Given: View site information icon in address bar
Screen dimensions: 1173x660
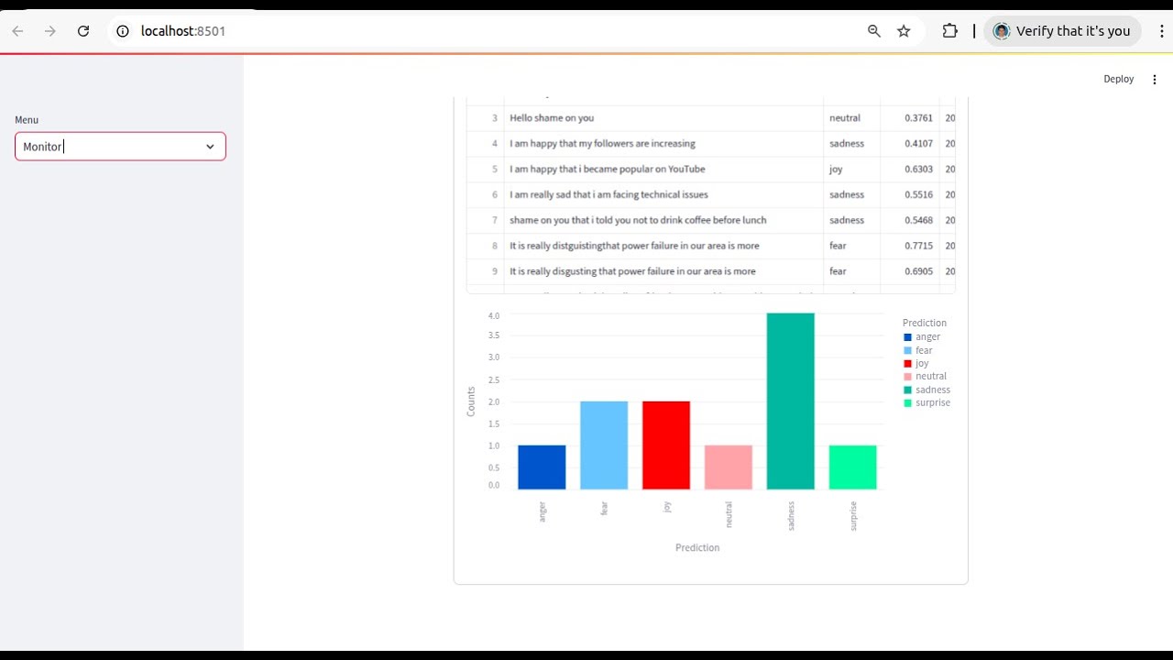Looking at the screenshot, I should (x=123, y=31).
